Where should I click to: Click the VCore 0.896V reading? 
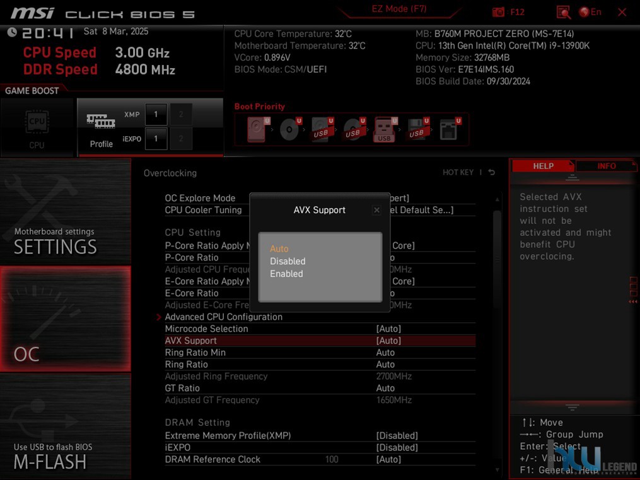(262, 57)
